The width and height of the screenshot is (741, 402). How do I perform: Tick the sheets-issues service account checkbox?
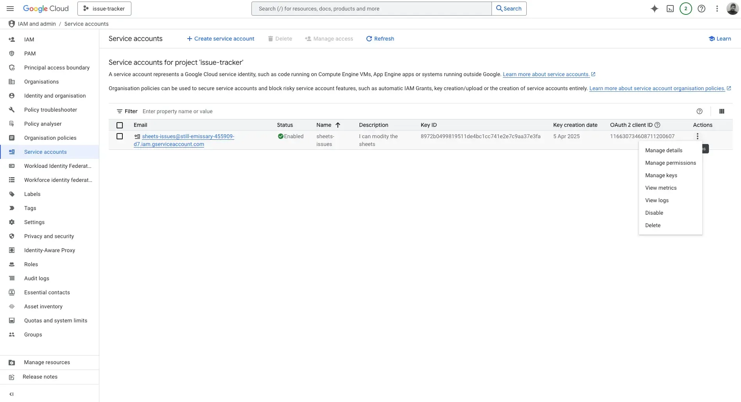tap(120, 136)
